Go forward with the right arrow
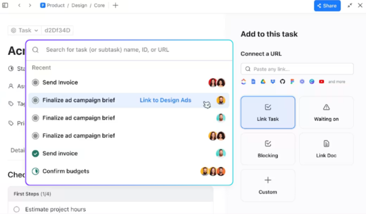Image resolution: width=366 pixels, height=214 pixels. coord(30,5)
